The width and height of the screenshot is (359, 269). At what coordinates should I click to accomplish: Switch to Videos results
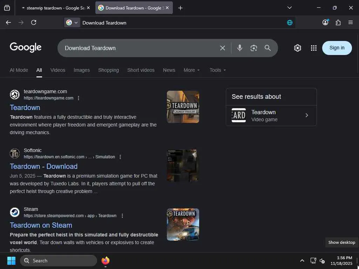point(58,70)
